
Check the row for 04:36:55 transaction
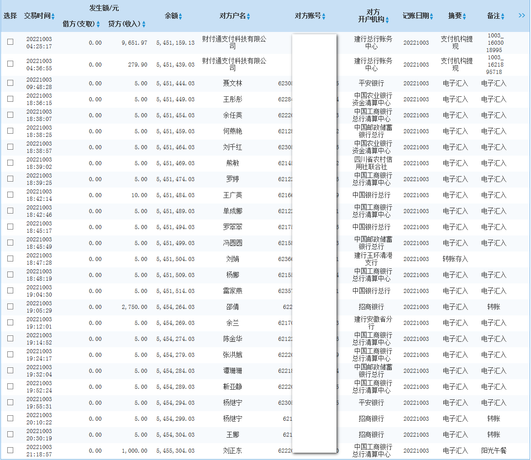(11, 63)
